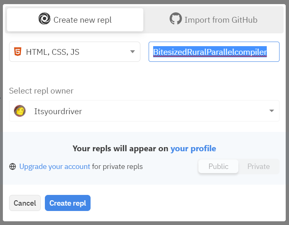Click the globe icon beside Upgrade link
Image resolution: width=289 pixels, height=225 pixels.
13,167
